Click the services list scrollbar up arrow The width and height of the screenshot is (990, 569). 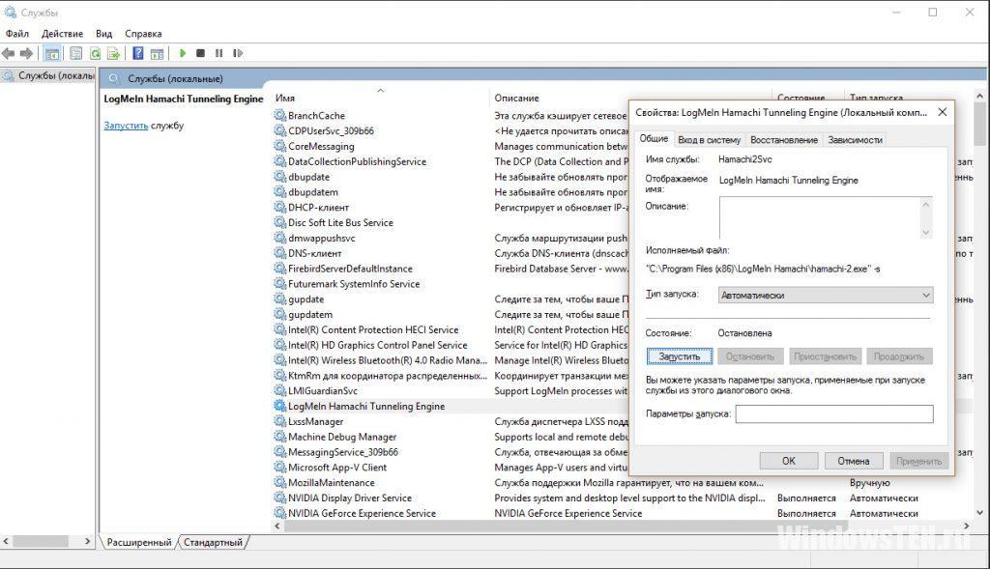(980, 96)
